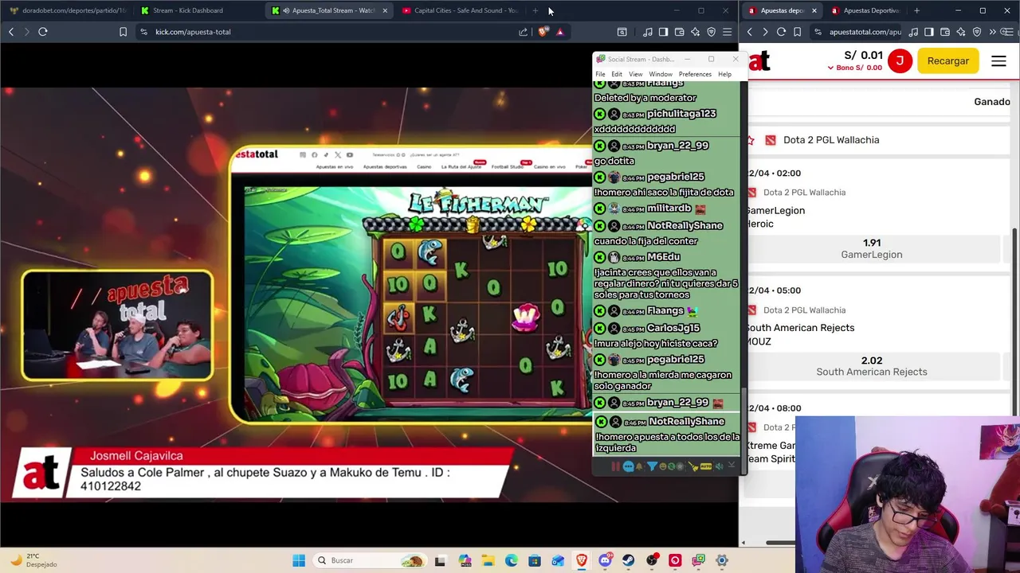
Task: Reload the kick.com page
Action: point(43,32)
